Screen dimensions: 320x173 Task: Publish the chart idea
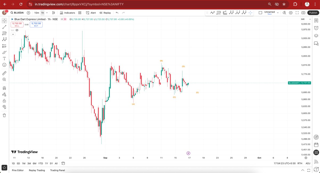313,13
